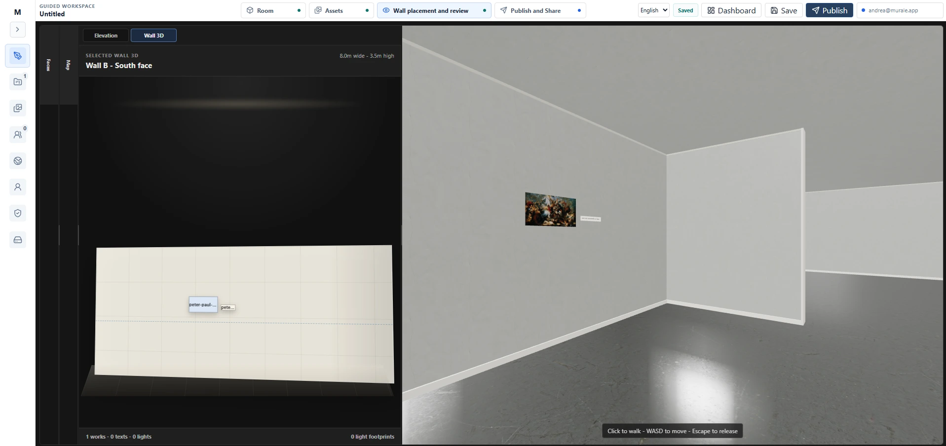
Task: Click the 'Click to walk' hint overlay
Action: 672,431
